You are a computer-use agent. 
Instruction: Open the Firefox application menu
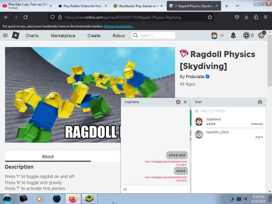[x=266, y=17]
